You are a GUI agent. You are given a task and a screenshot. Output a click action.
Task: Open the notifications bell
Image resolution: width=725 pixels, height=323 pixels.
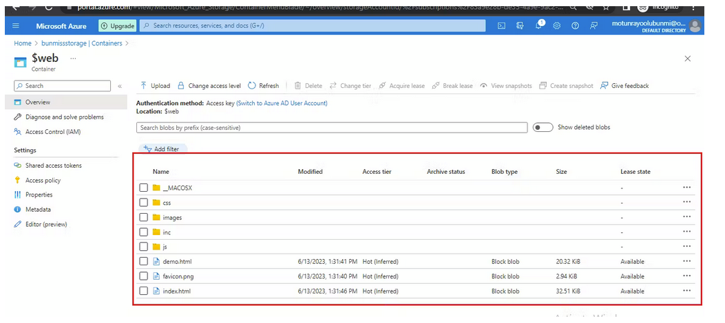[x=539, y=25]
